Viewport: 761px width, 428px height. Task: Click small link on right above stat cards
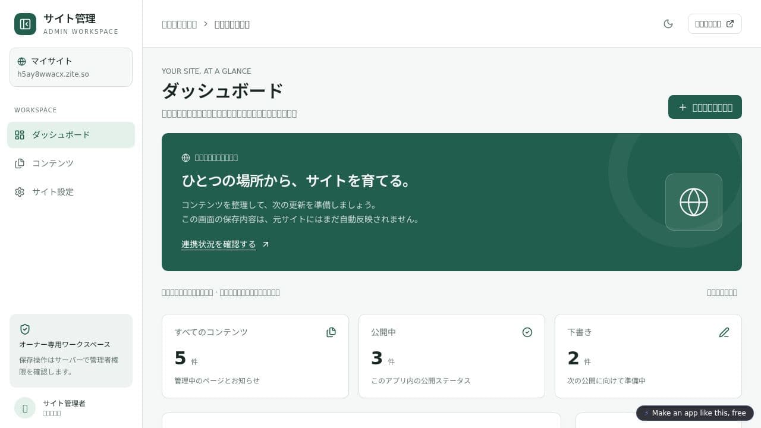pos(722,292)
